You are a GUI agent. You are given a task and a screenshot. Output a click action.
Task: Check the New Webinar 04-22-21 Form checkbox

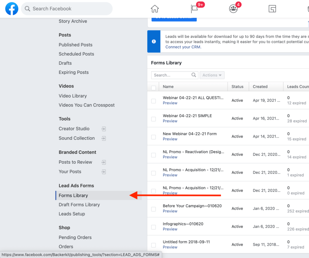coord(154,137)
